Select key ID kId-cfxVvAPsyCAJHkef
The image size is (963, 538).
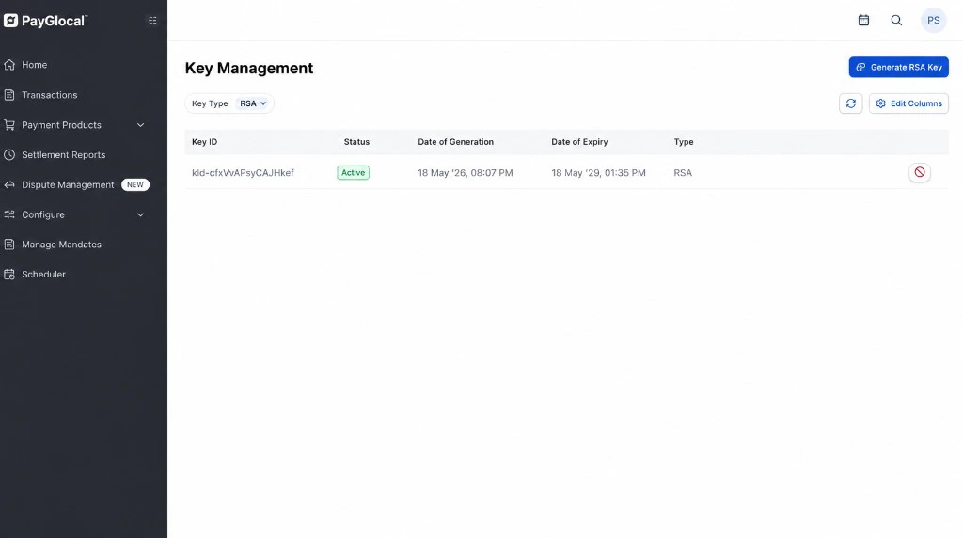(x=244, y=172)
